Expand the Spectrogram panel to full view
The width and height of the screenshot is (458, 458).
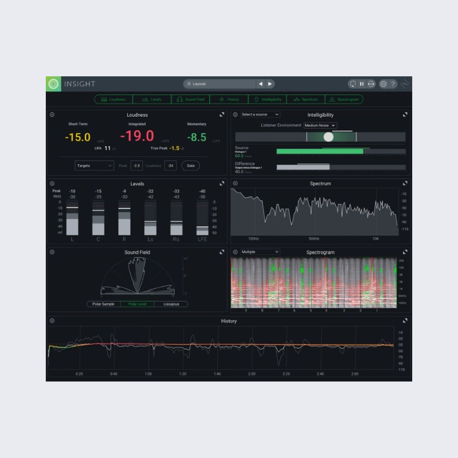pyautogui.click(x=405, y=252)
